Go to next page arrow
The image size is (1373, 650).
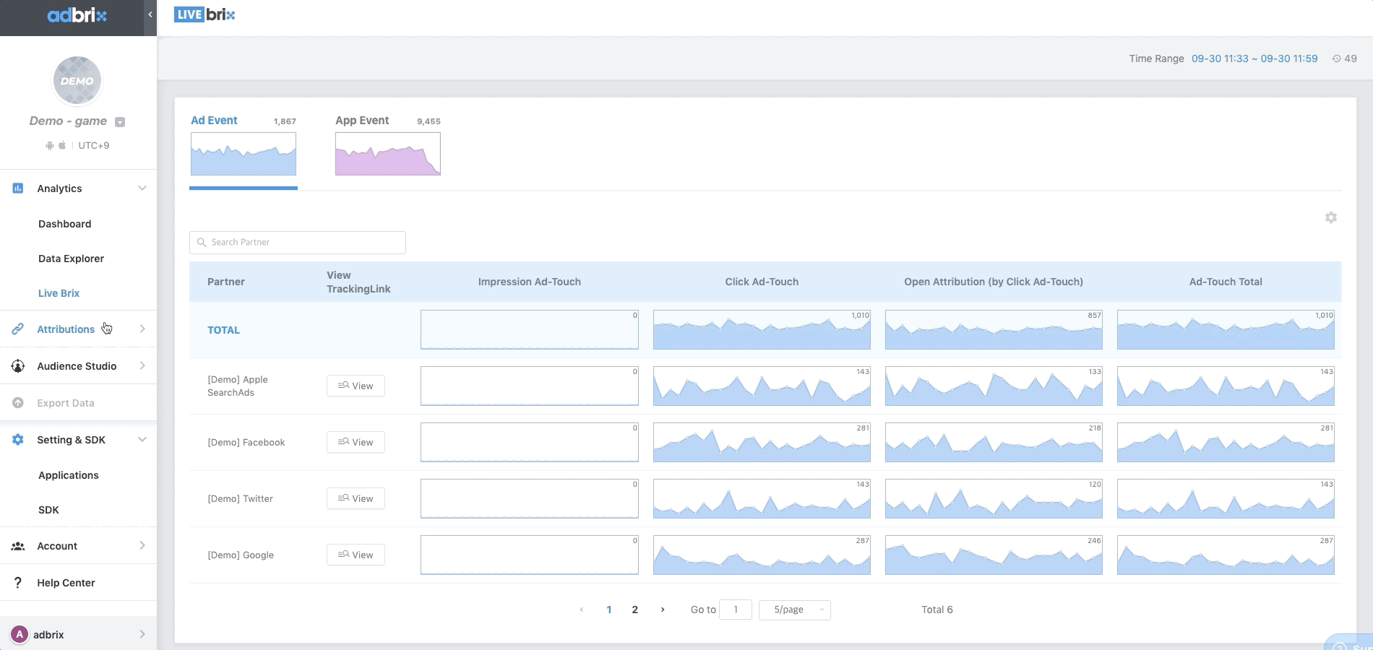(x=663, y=610)
